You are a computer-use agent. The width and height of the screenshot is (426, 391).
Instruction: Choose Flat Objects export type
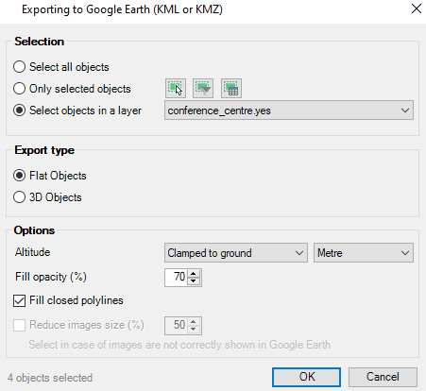pyautogui.click(x=20, y=176)
